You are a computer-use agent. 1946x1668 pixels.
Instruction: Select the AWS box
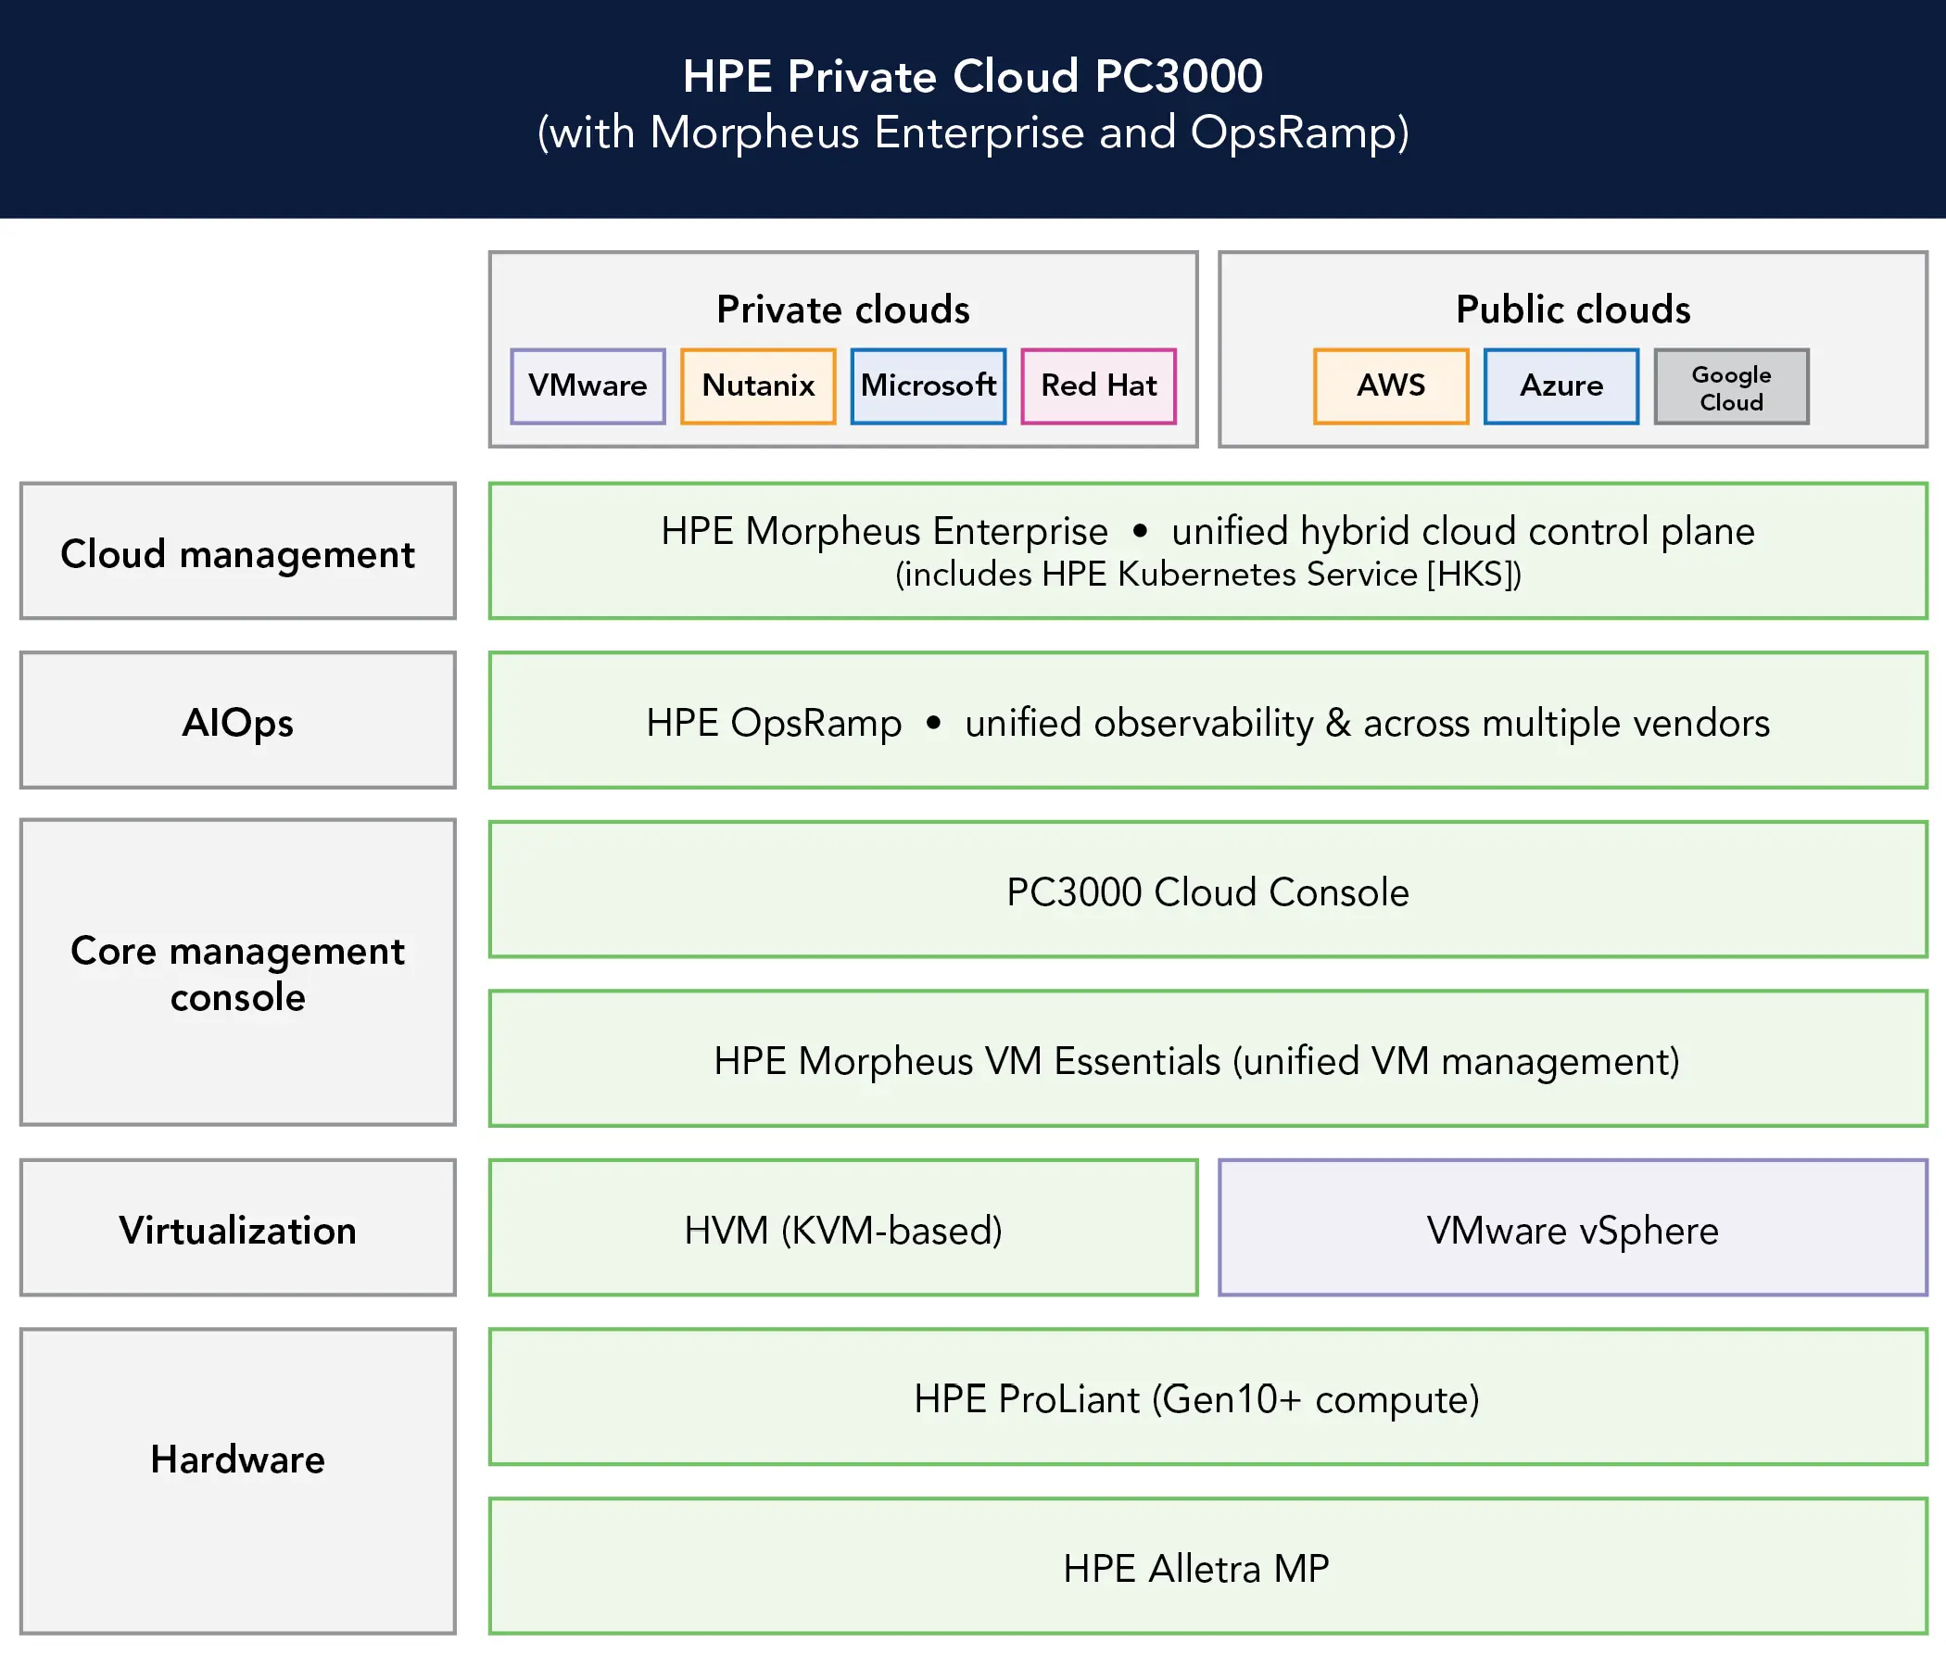[x=1391, y=386]
